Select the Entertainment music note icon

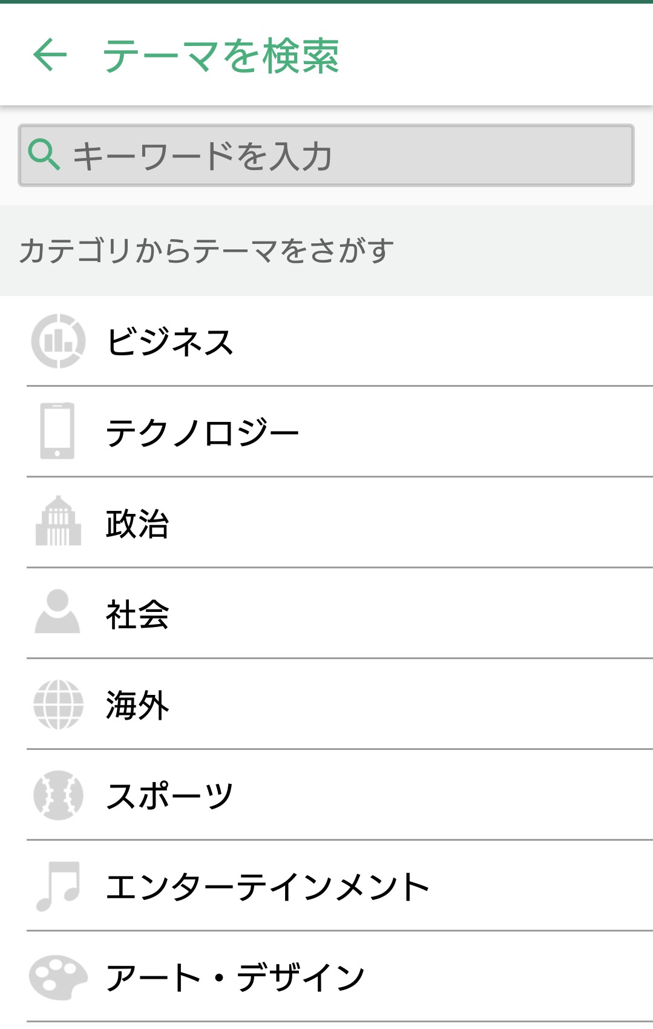coord(58,886)
